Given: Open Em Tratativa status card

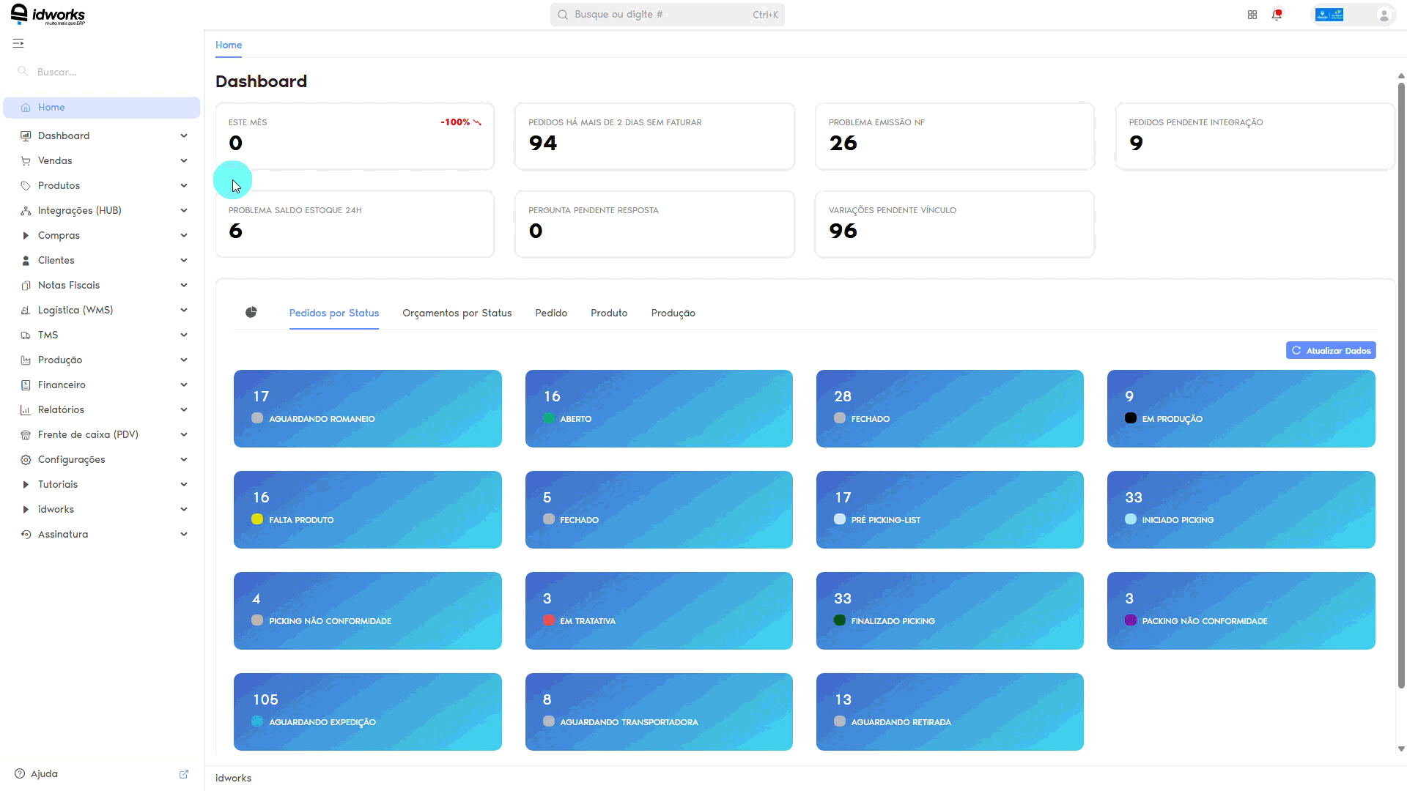Looking at the screenshot, I should pos(659,611).
